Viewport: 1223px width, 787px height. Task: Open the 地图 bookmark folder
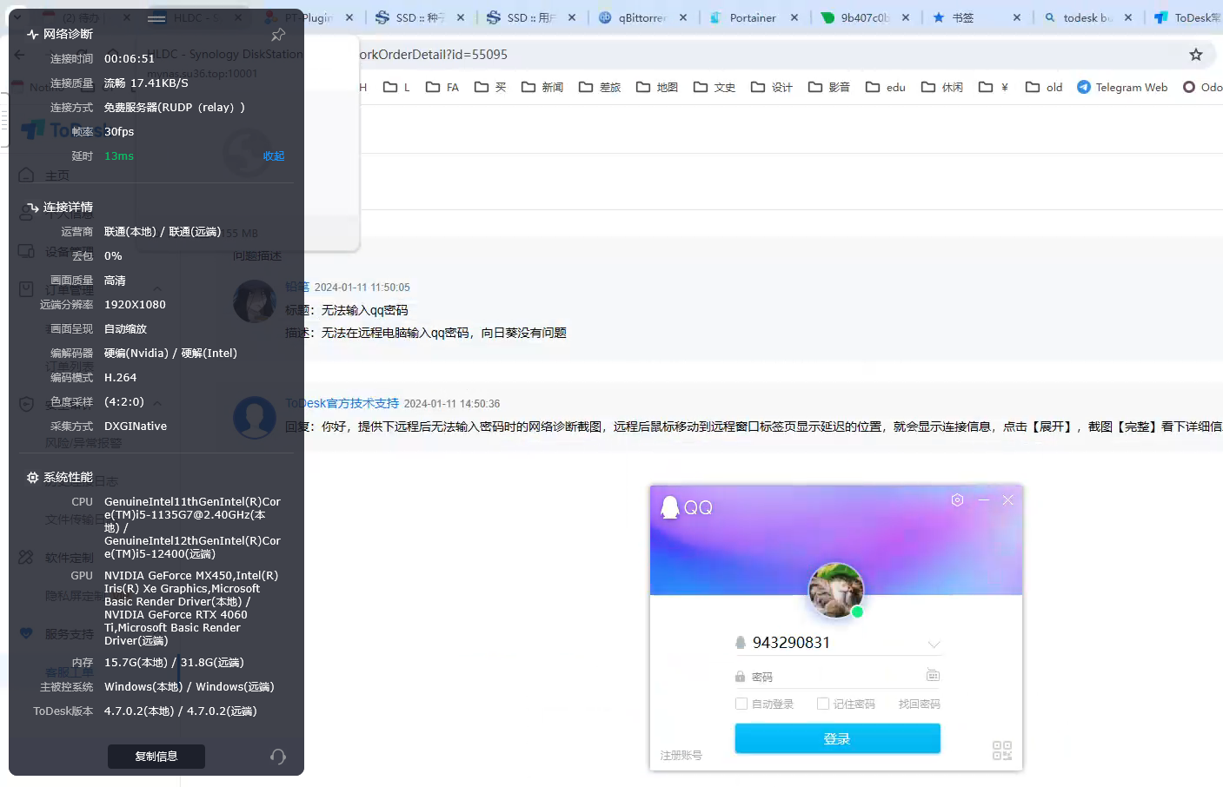657,87
